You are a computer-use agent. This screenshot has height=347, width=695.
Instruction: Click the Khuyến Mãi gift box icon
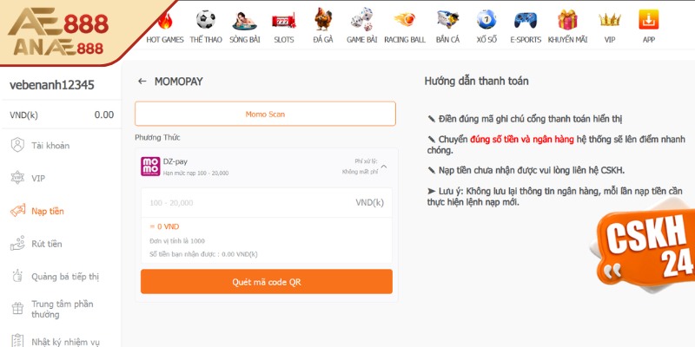point(567,19)
